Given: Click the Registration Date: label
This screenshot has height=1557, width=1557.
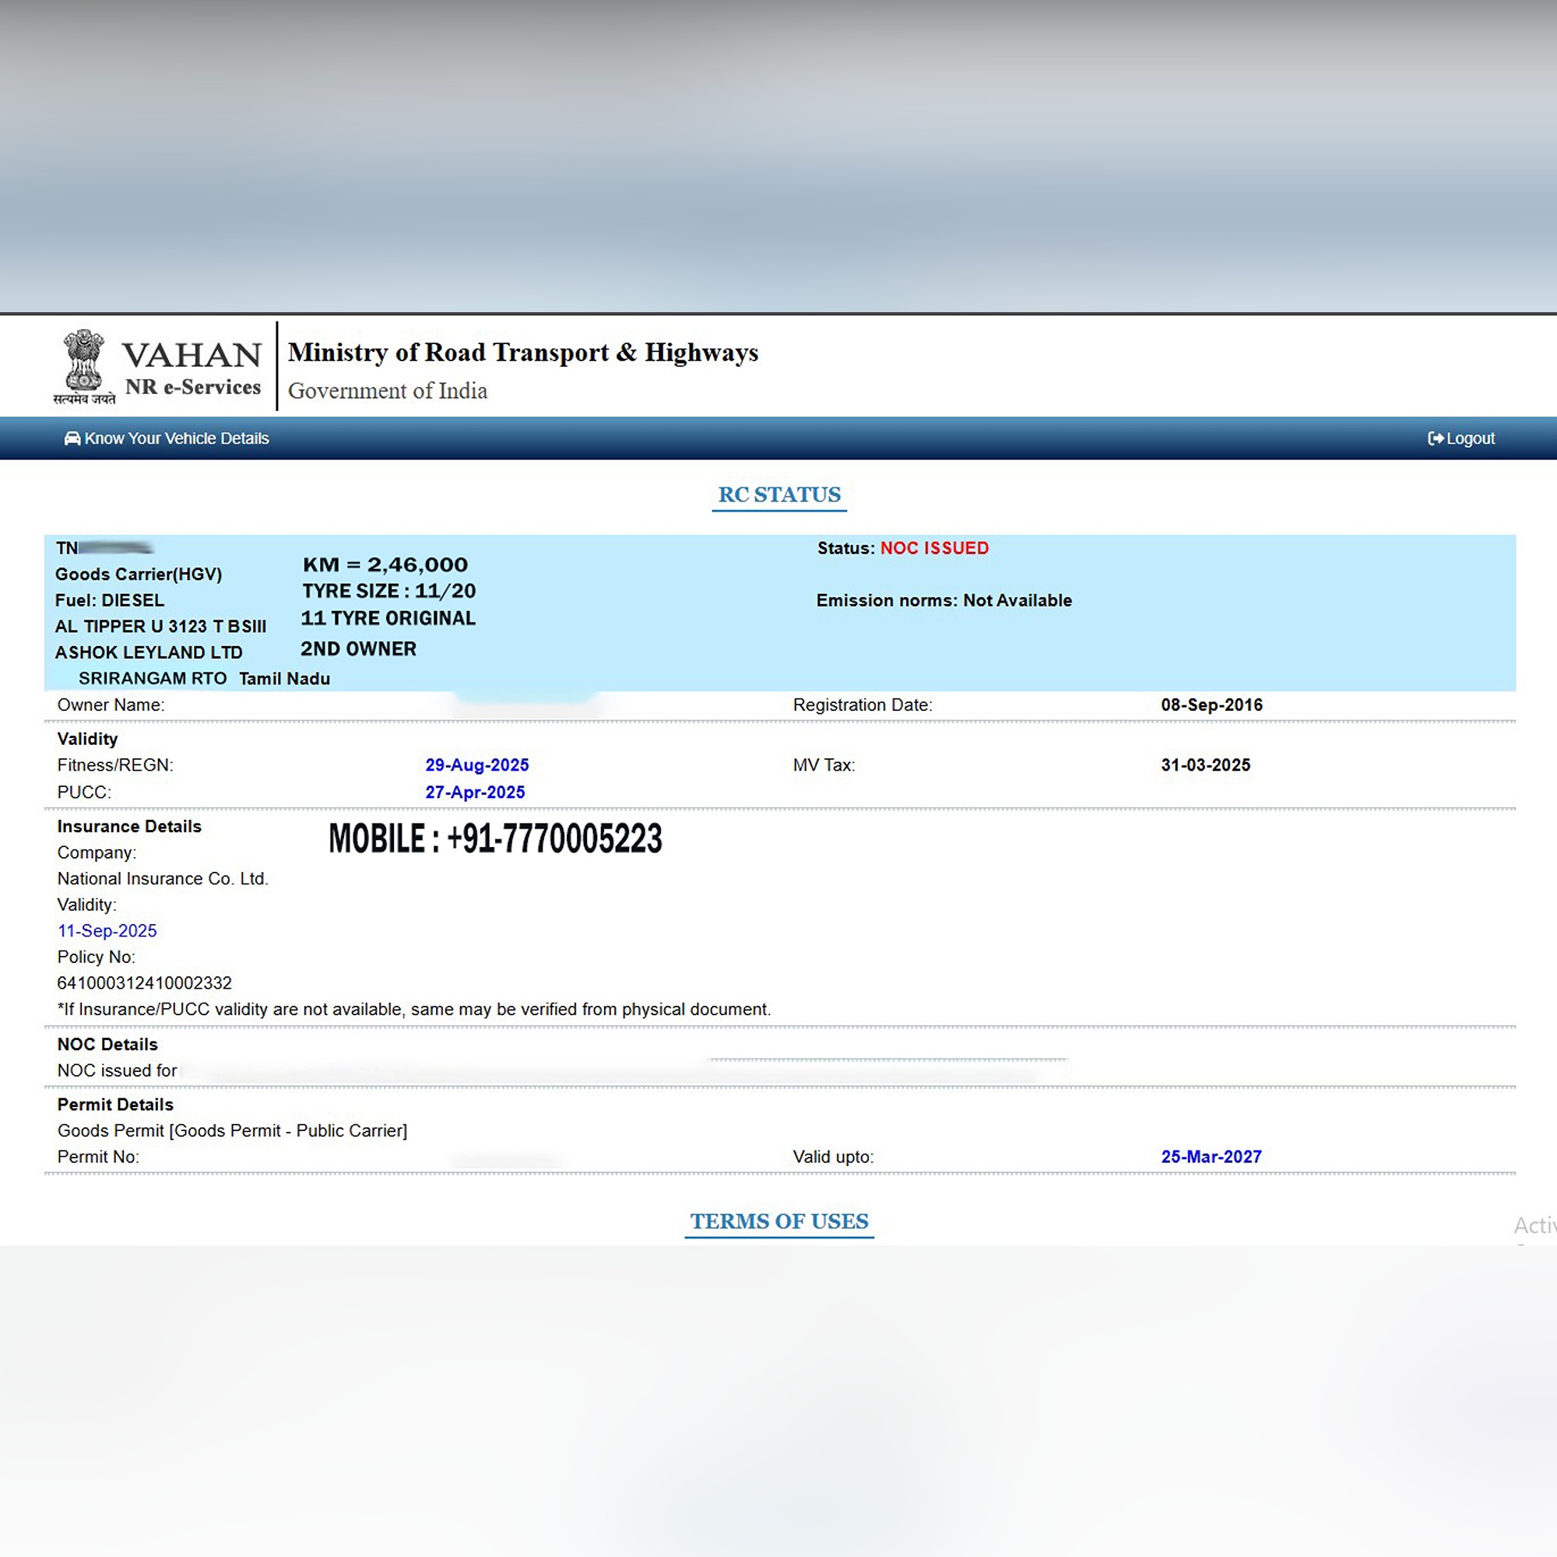Looking at the screenshot, I should [x=863, y=705].
